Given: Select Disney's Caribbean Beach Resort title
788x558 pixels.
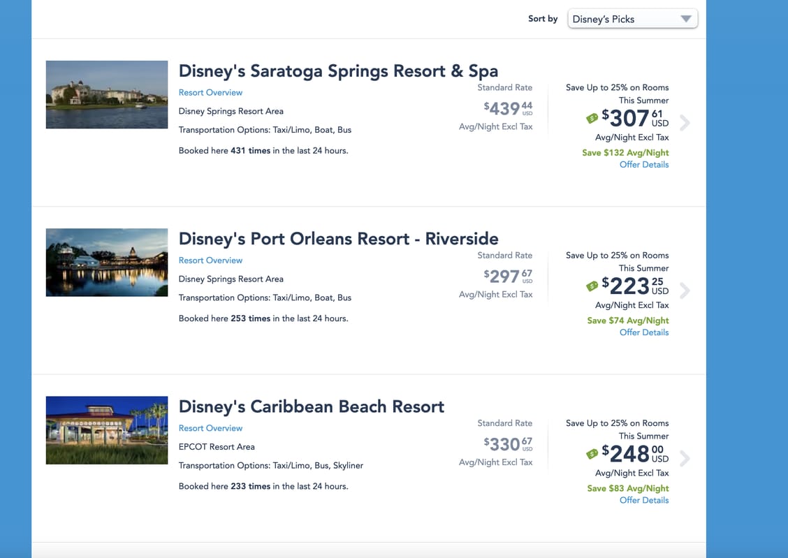Looking at the screenshot, I should [x=312, y=406].
